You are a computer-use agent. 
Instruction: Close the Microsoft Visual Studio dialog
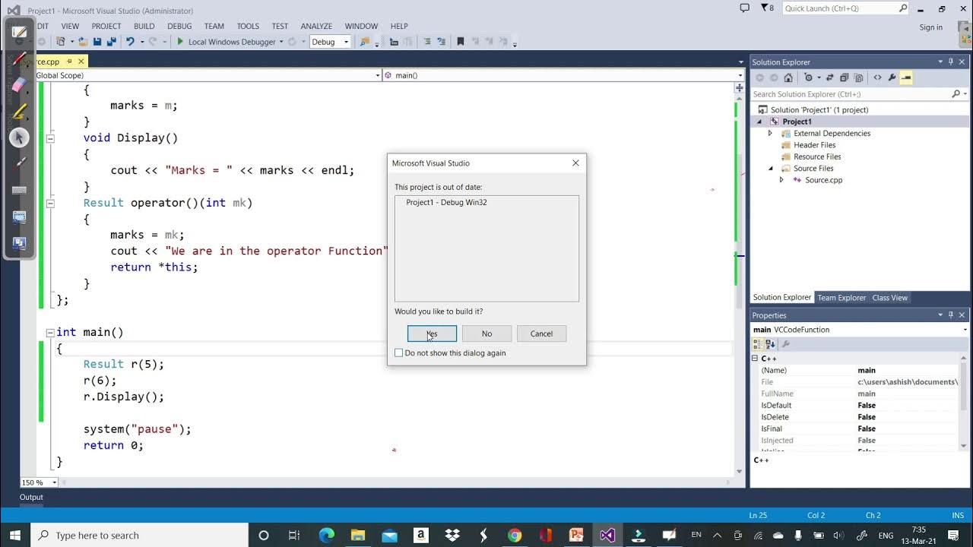coord(575,163)
